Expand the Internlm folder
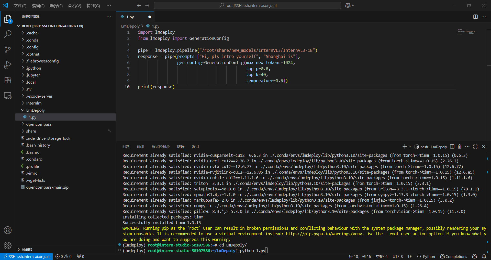Viewport: 491px width, 260px height. point(65,103)
